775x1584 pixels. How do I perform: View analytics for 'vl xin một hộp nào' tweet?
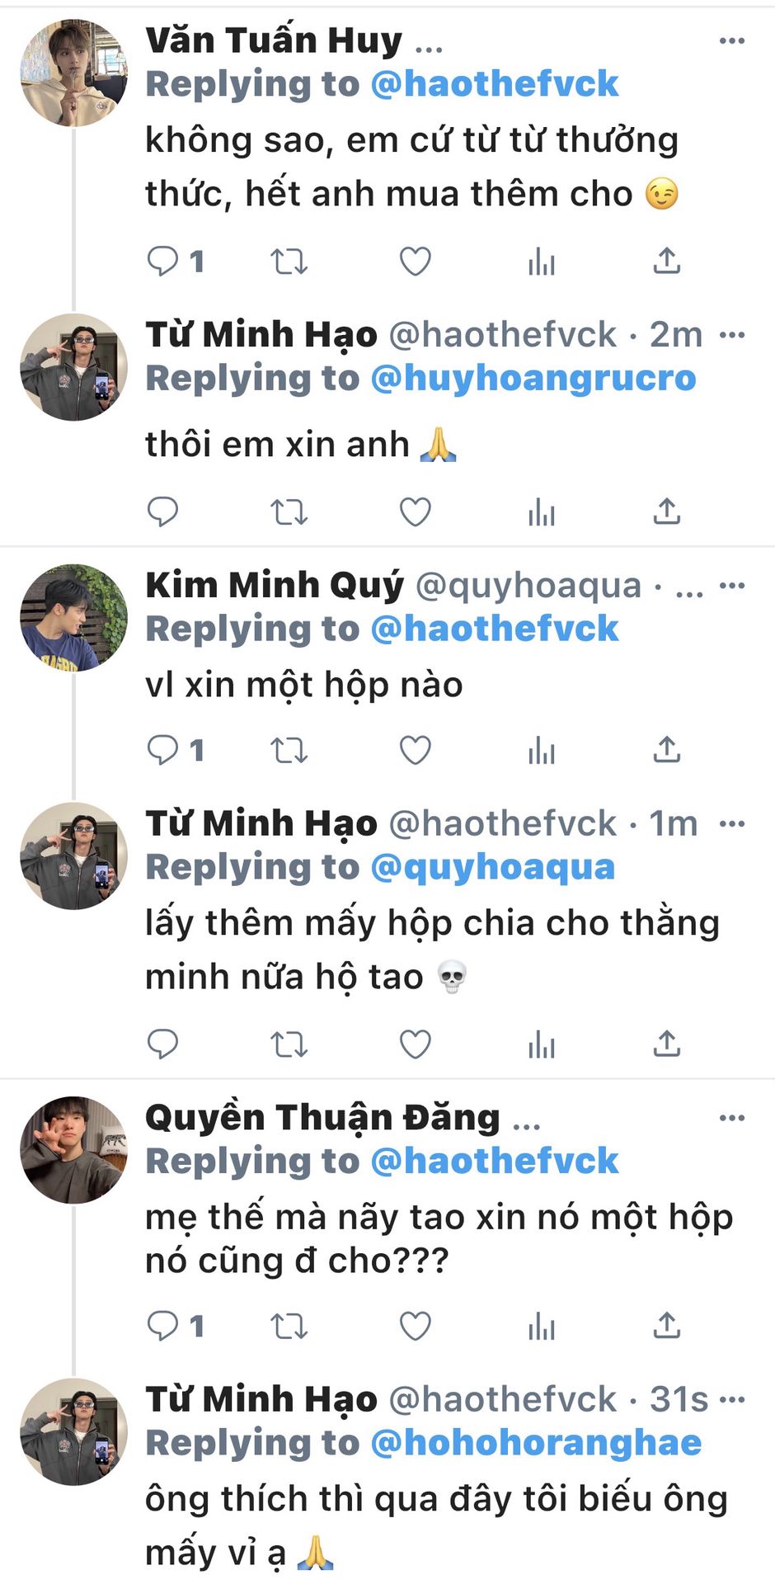542,750
